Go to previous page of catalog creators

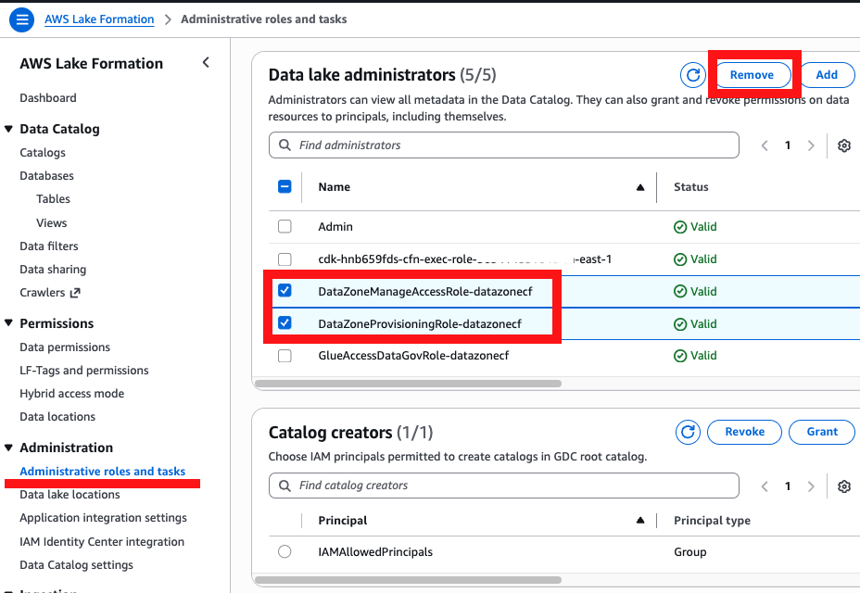[x=765, y=486]
